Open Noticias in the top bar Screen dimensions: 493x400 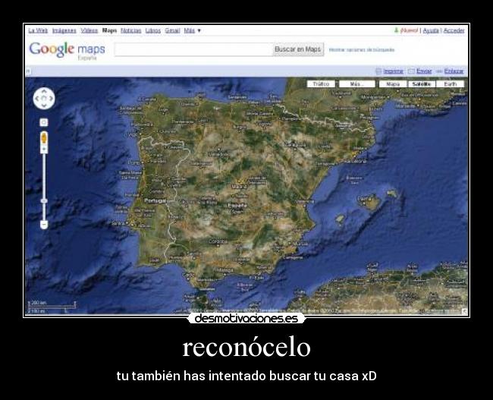click(130, 30)
